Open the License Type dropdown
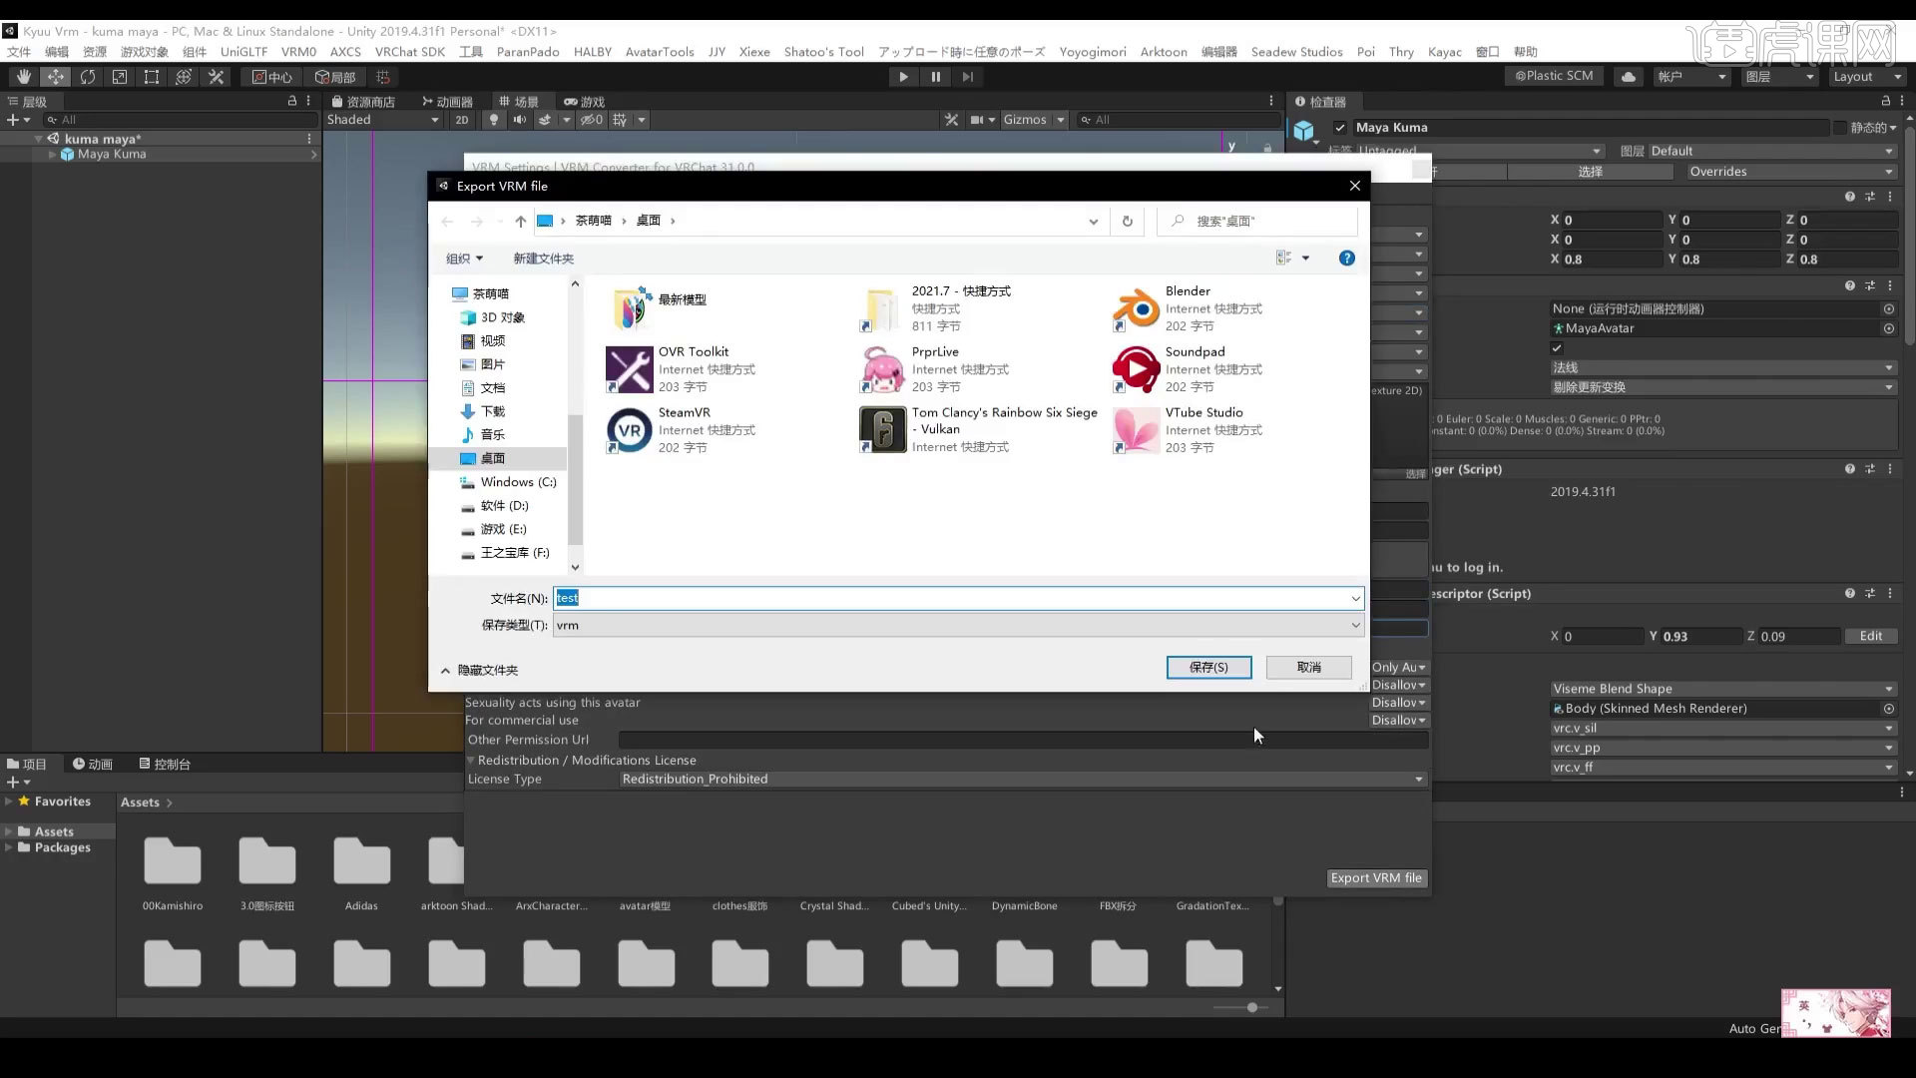The width and height of the screenshot is (1916, 1078). [x=1018, y=779]
